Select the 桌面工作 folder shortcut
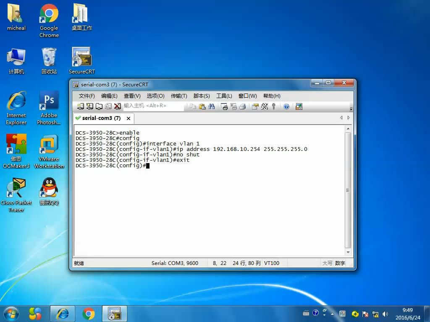The image size is (430, 322). [x=82, y=17]
